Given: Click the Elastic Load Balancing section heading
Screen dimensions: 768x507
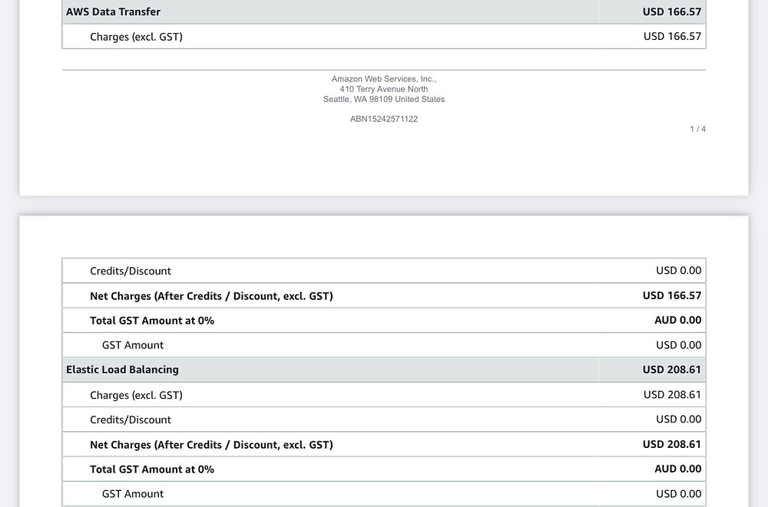Looking at the screenshot, I should tap(122, 370).
